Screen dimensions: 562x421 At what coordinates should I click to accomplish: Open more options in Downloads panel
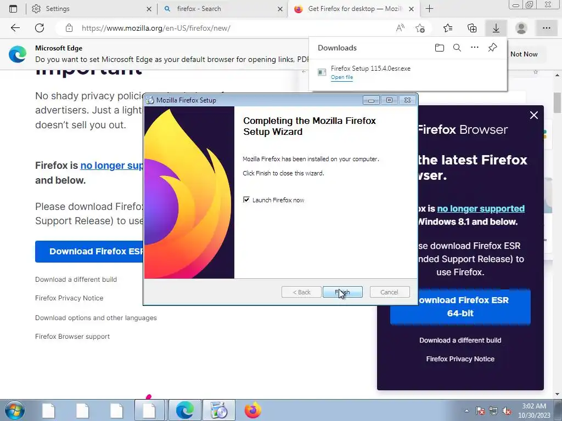click(x=475, y=47)
